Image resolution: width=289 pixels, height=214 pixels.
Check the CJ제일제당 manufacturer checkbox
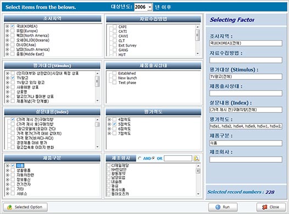click(109, 165)
